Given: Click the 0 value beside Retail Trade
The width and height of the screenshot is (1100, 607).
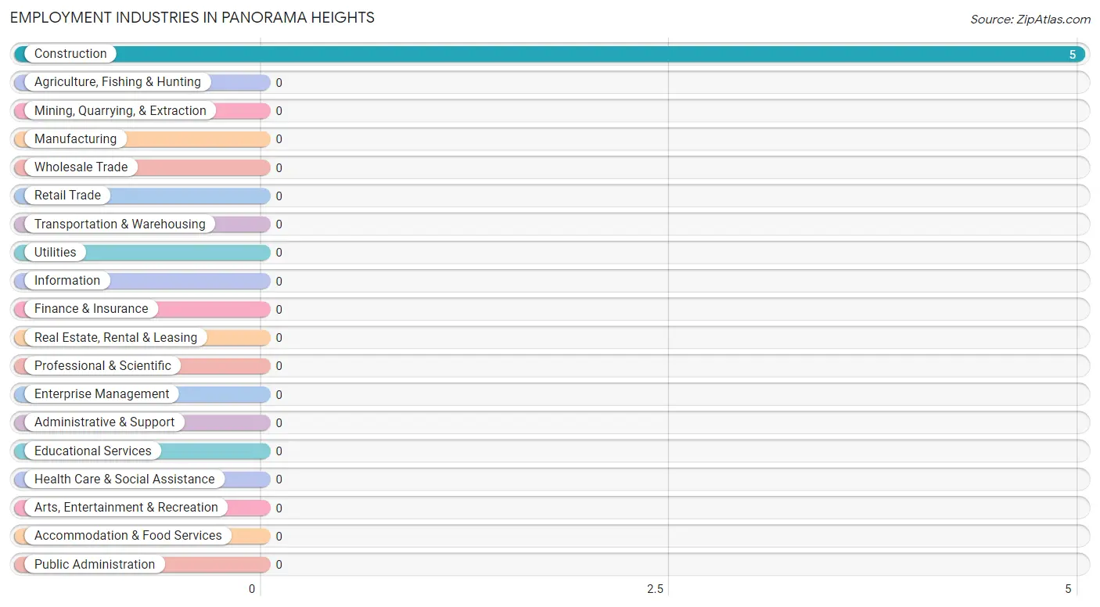Looking at the screenshot, I should 279,196.
